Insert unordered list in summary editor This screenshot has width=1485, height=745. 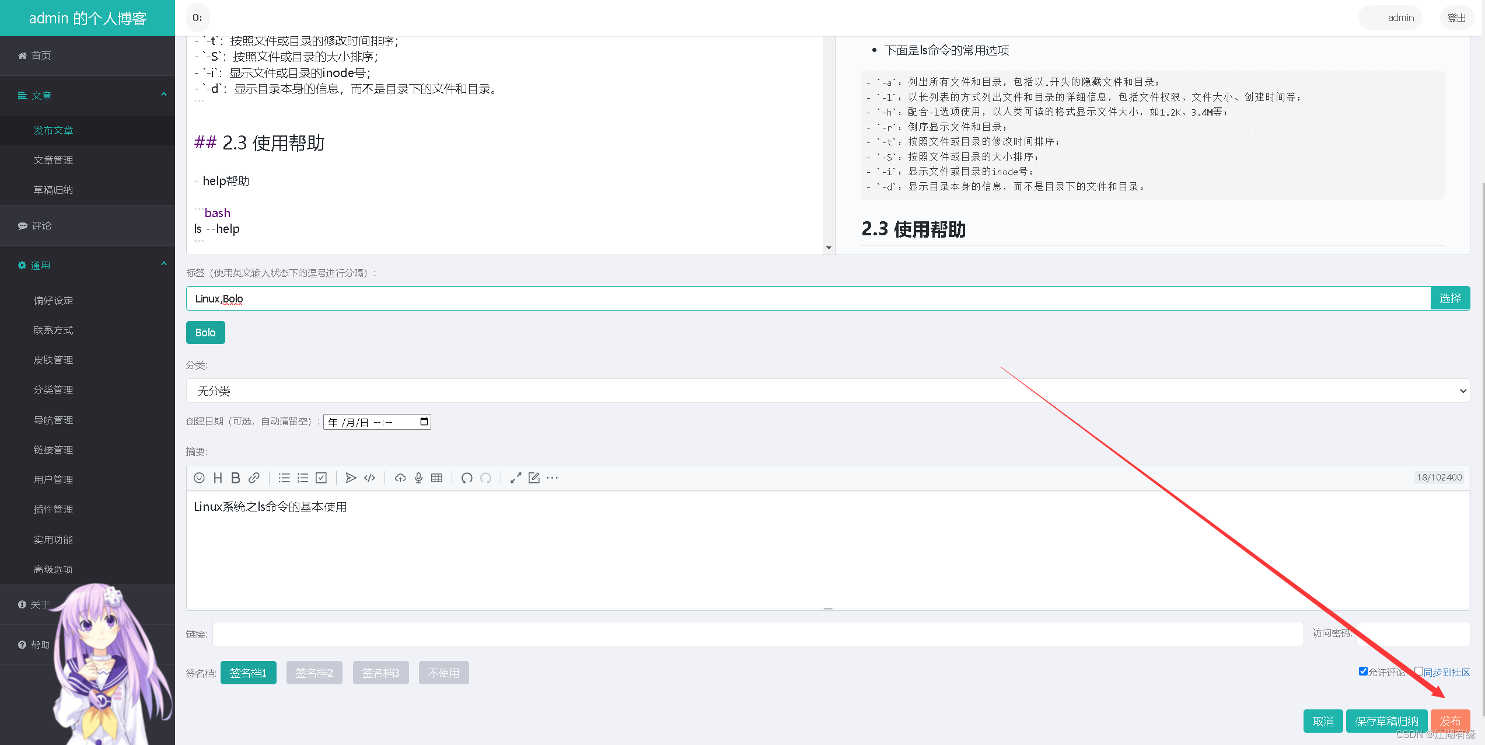tap(284, 478)
